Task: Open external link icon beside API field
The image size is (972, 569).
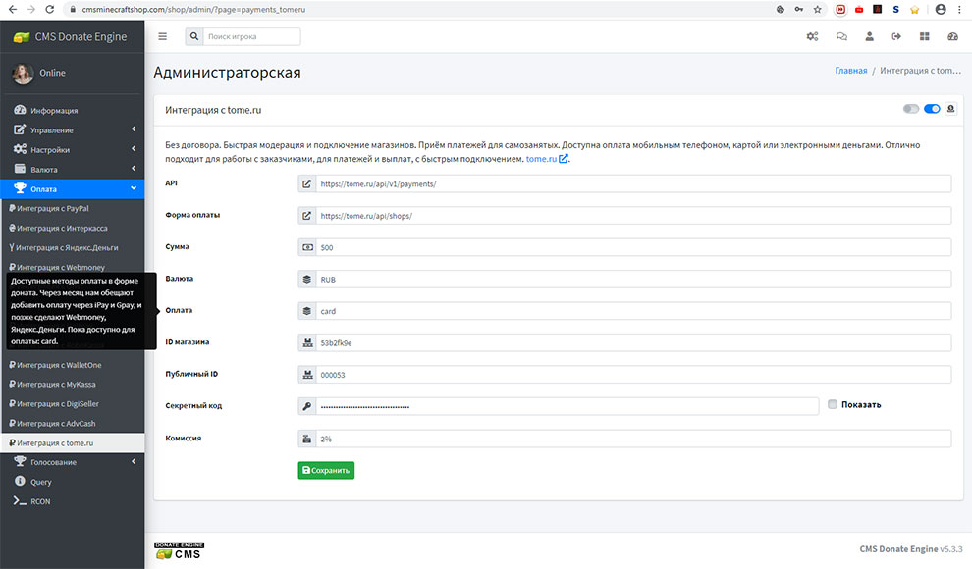Action: [306, 183]
